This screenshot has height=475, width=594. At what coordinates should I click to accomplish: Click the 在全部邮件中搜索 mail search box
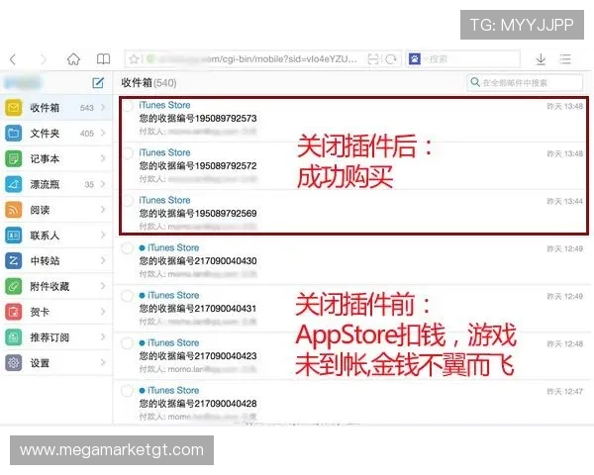(525, 82)
